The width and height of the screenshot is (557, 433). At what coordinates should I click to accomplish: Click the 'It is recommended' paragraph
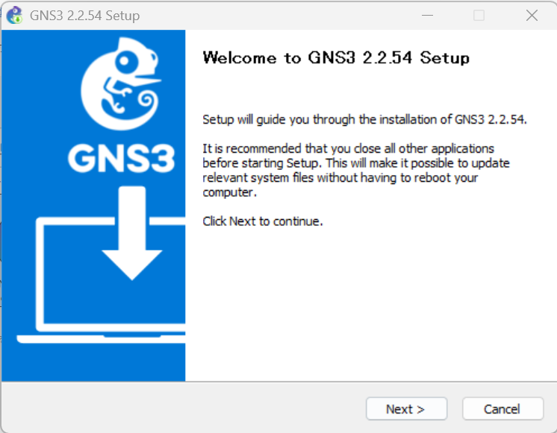click(356, 170)
